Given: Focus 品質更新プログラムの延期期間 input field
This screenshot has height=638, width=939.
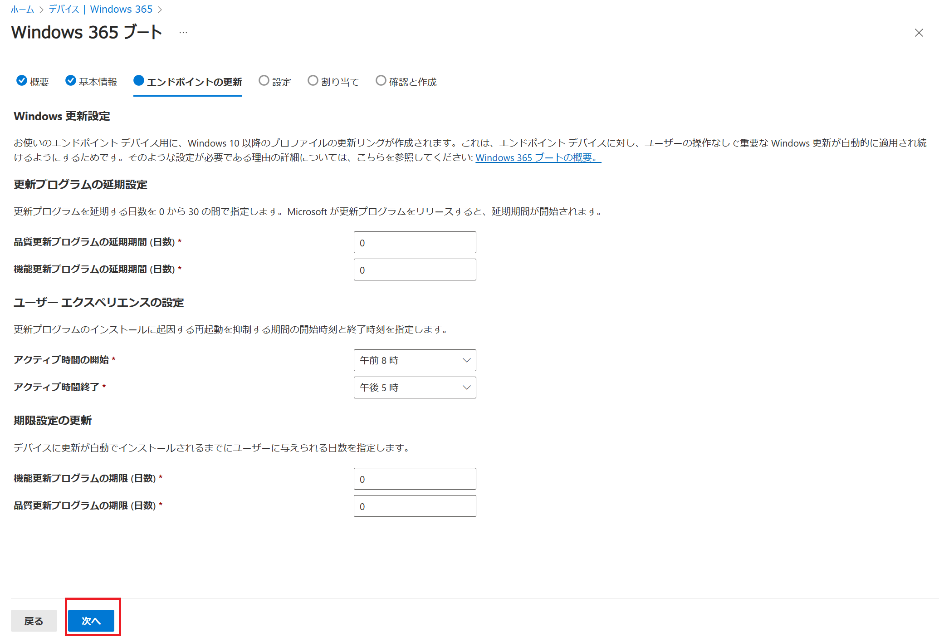Looking at the screenshot, I should (x=414, y=242).
